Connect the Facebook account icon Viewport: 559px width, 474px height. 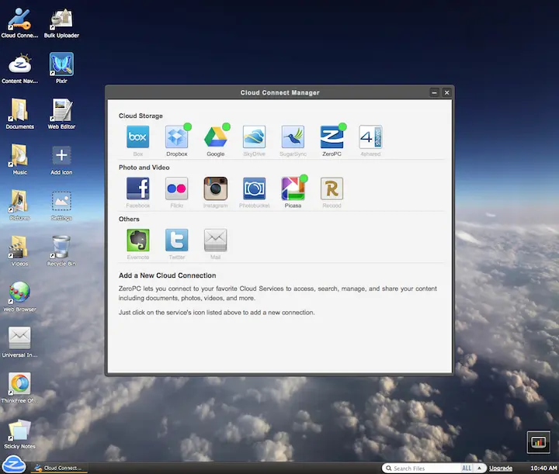pyautogui.click(x=138, y=189)
